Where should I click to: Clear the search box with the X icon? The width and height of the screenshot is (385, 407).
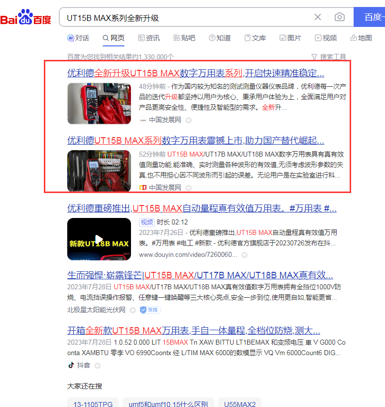[x=318, y=17]
